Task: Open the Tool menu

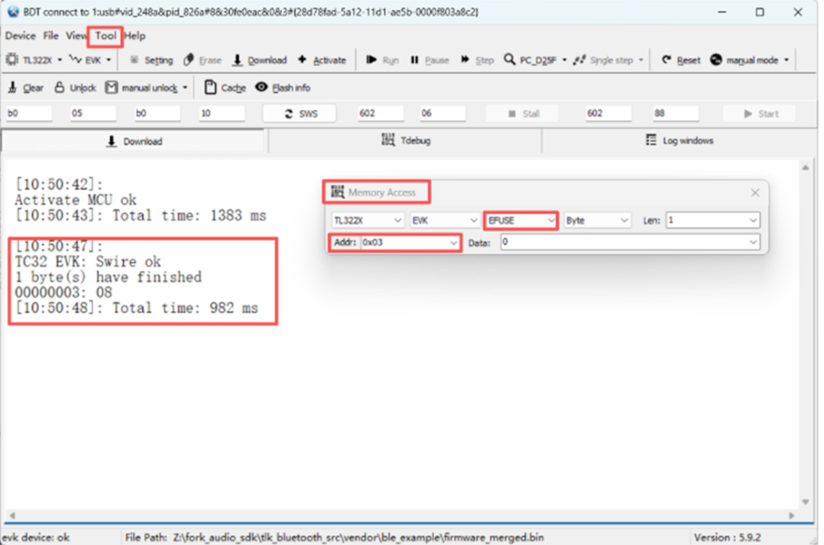Action: (x=106, y=36)
